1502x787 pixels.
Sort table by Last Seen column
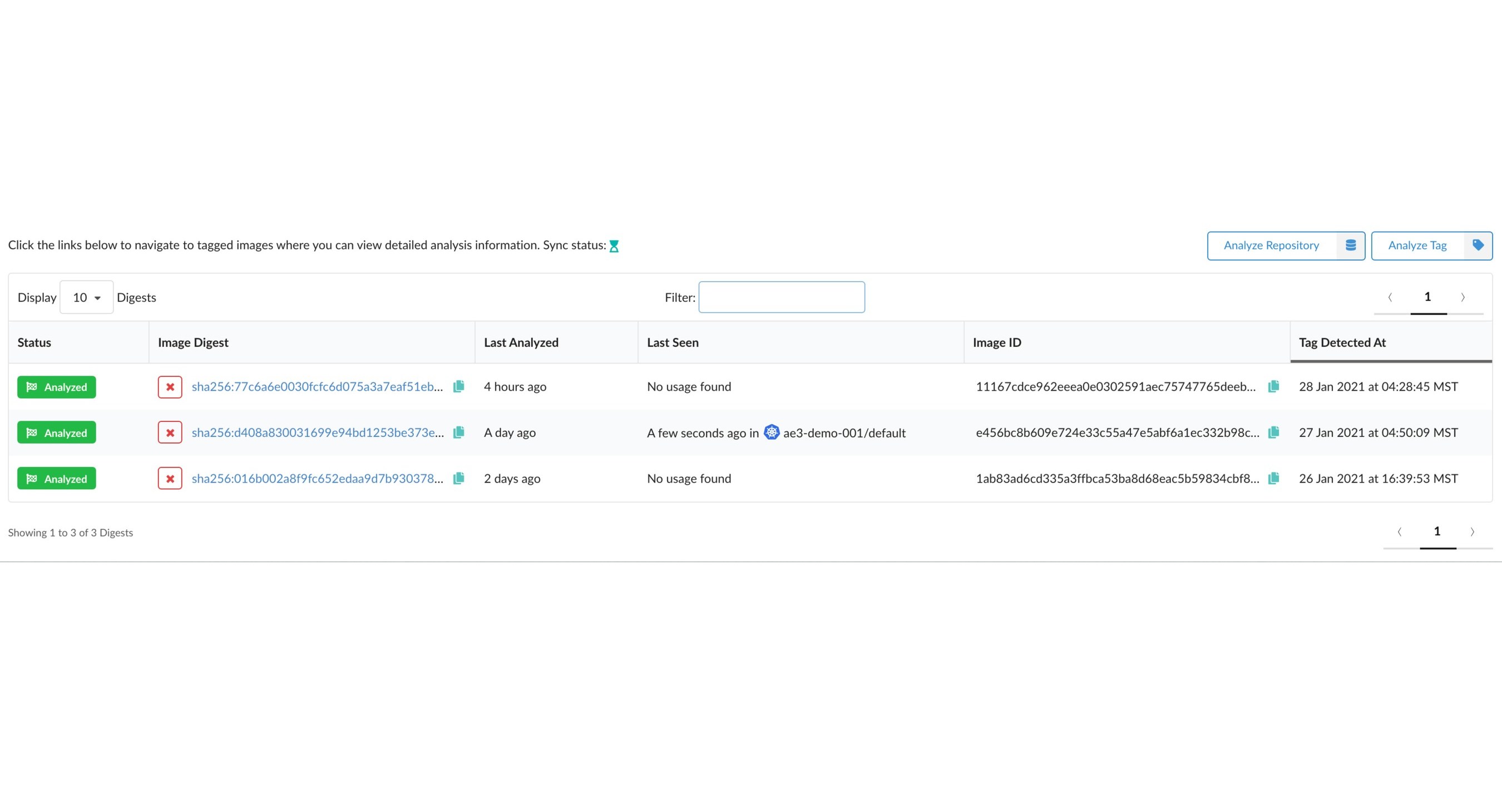click(x=801, y=342)
